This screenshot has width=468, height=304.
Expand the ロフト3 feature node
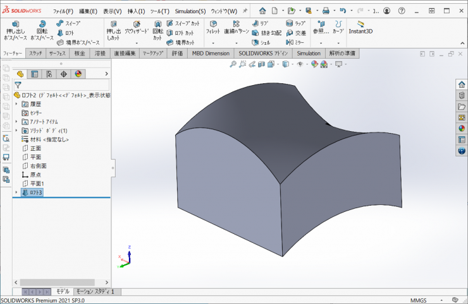point(16,192)
